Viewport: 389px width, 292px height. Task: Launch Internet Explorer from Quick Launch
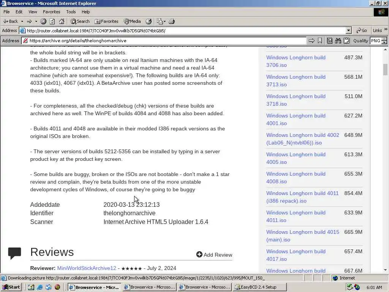tap(40, 287)
